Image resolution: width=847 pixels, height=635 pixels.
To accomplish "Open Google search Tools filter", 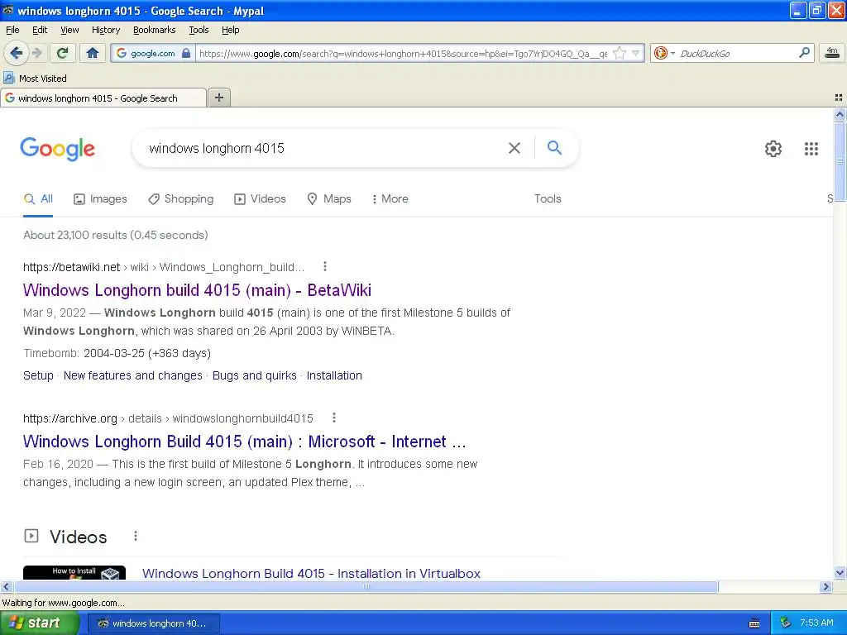I will [x=548, y=198].
